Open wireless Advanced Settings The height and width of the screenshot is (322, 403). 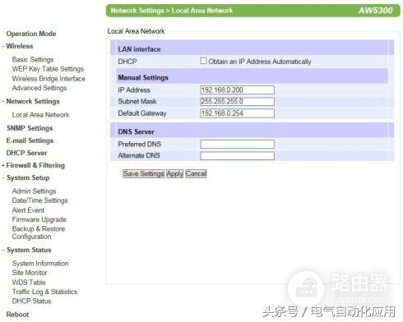point(39,88)
